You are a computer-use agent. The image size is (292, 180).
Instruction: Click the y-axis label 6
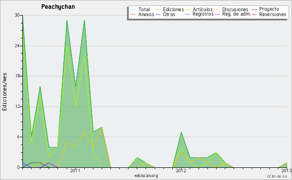[x=18, y=137]
